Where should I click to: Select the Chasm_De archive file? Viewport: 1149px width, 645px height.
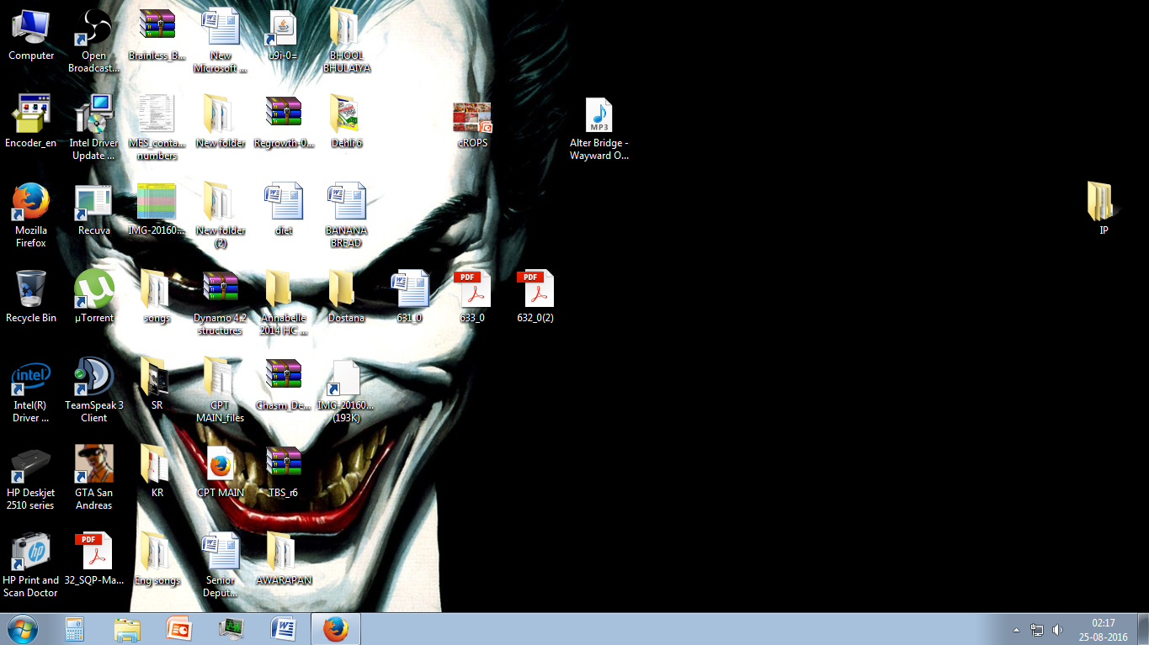click(284, 384)
